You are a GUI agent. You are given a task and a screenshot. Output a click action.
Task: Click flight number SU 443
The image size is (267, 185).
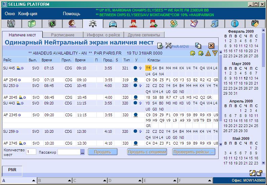[x=9, y=103]
